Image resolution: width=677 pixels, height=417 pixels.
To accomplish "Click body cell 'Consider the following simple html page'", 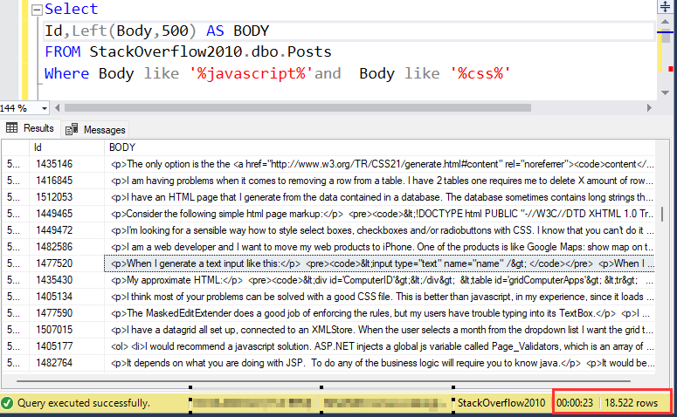I will coord(379,214).
